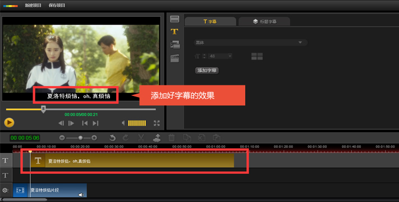
Task: Switch to the 标题字幕 tab
Action: click(264, 22)
